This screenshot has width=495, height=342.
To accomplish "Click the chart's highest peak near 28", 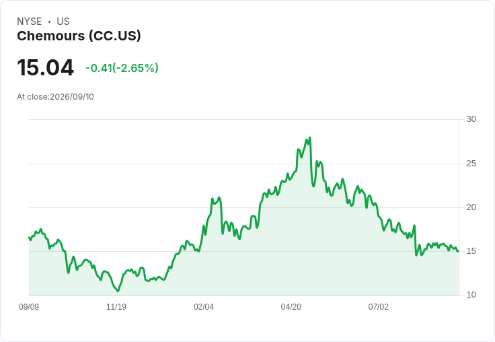I will (310, 138).
